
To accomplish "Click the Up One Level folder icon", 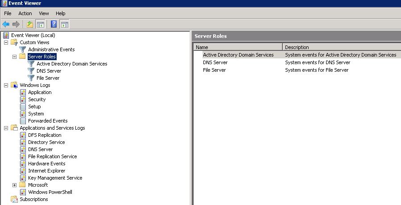I will pos(30,24).
